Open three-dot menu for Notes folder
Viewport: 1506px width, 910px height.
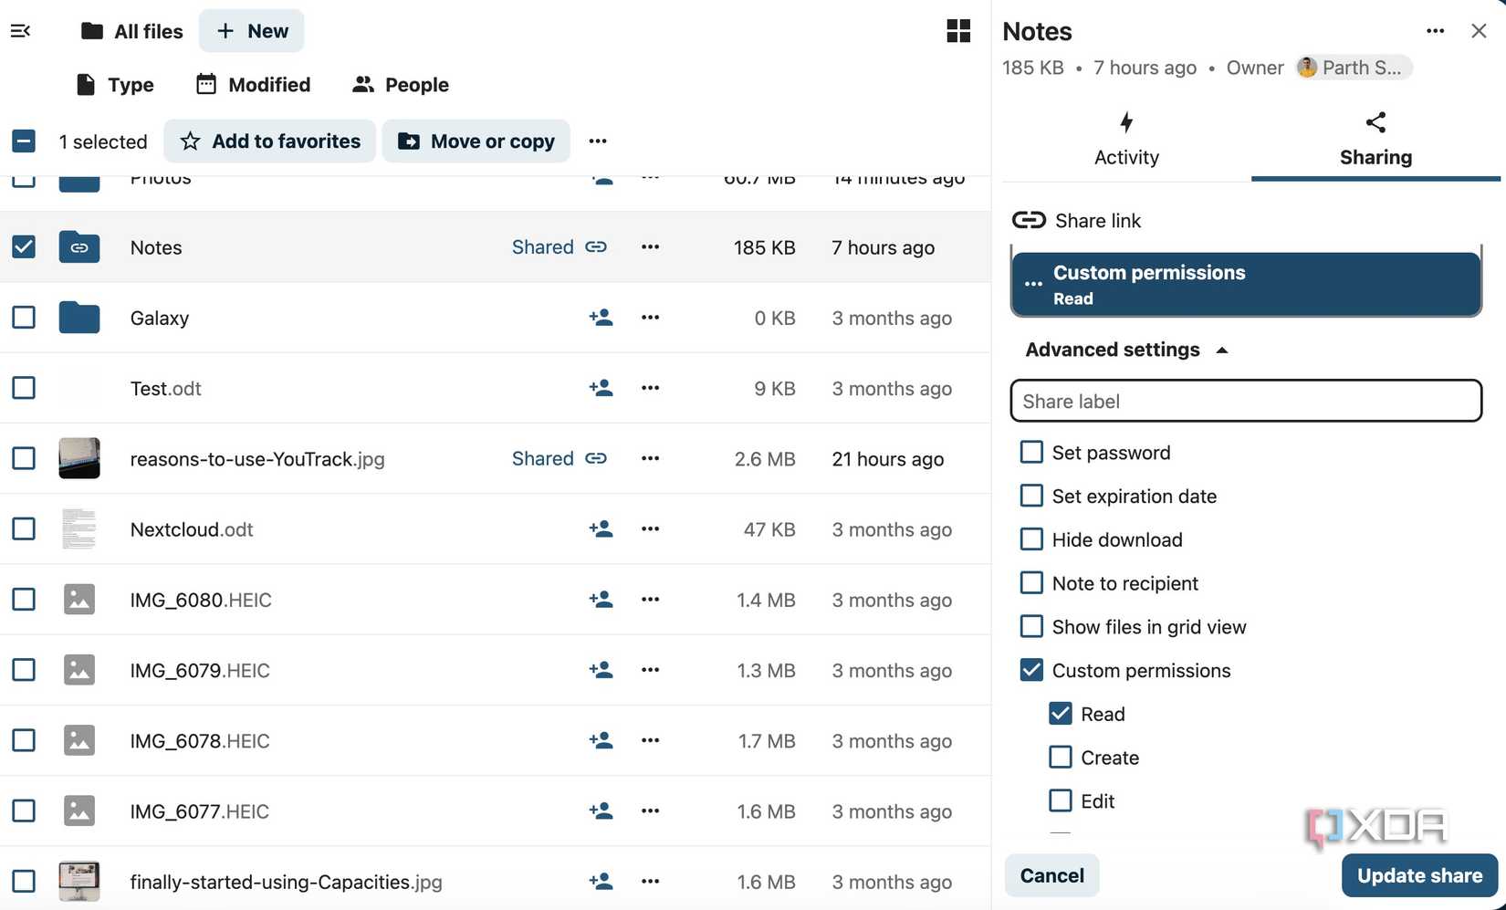[650, 246]
